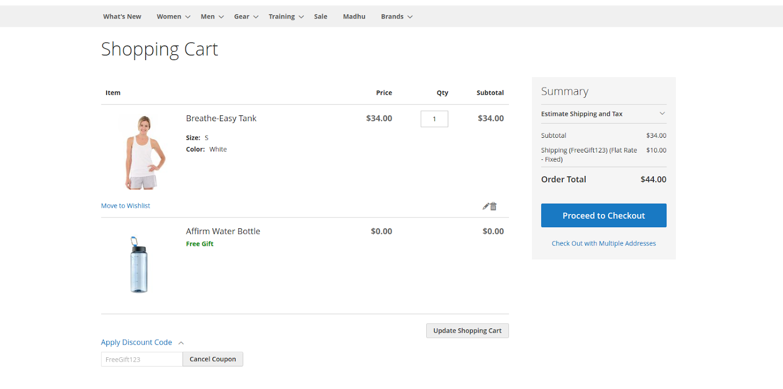This screenshot has width=783, height=389.
Task: Open the Madhu menu item
Action: tap(354, 17)
